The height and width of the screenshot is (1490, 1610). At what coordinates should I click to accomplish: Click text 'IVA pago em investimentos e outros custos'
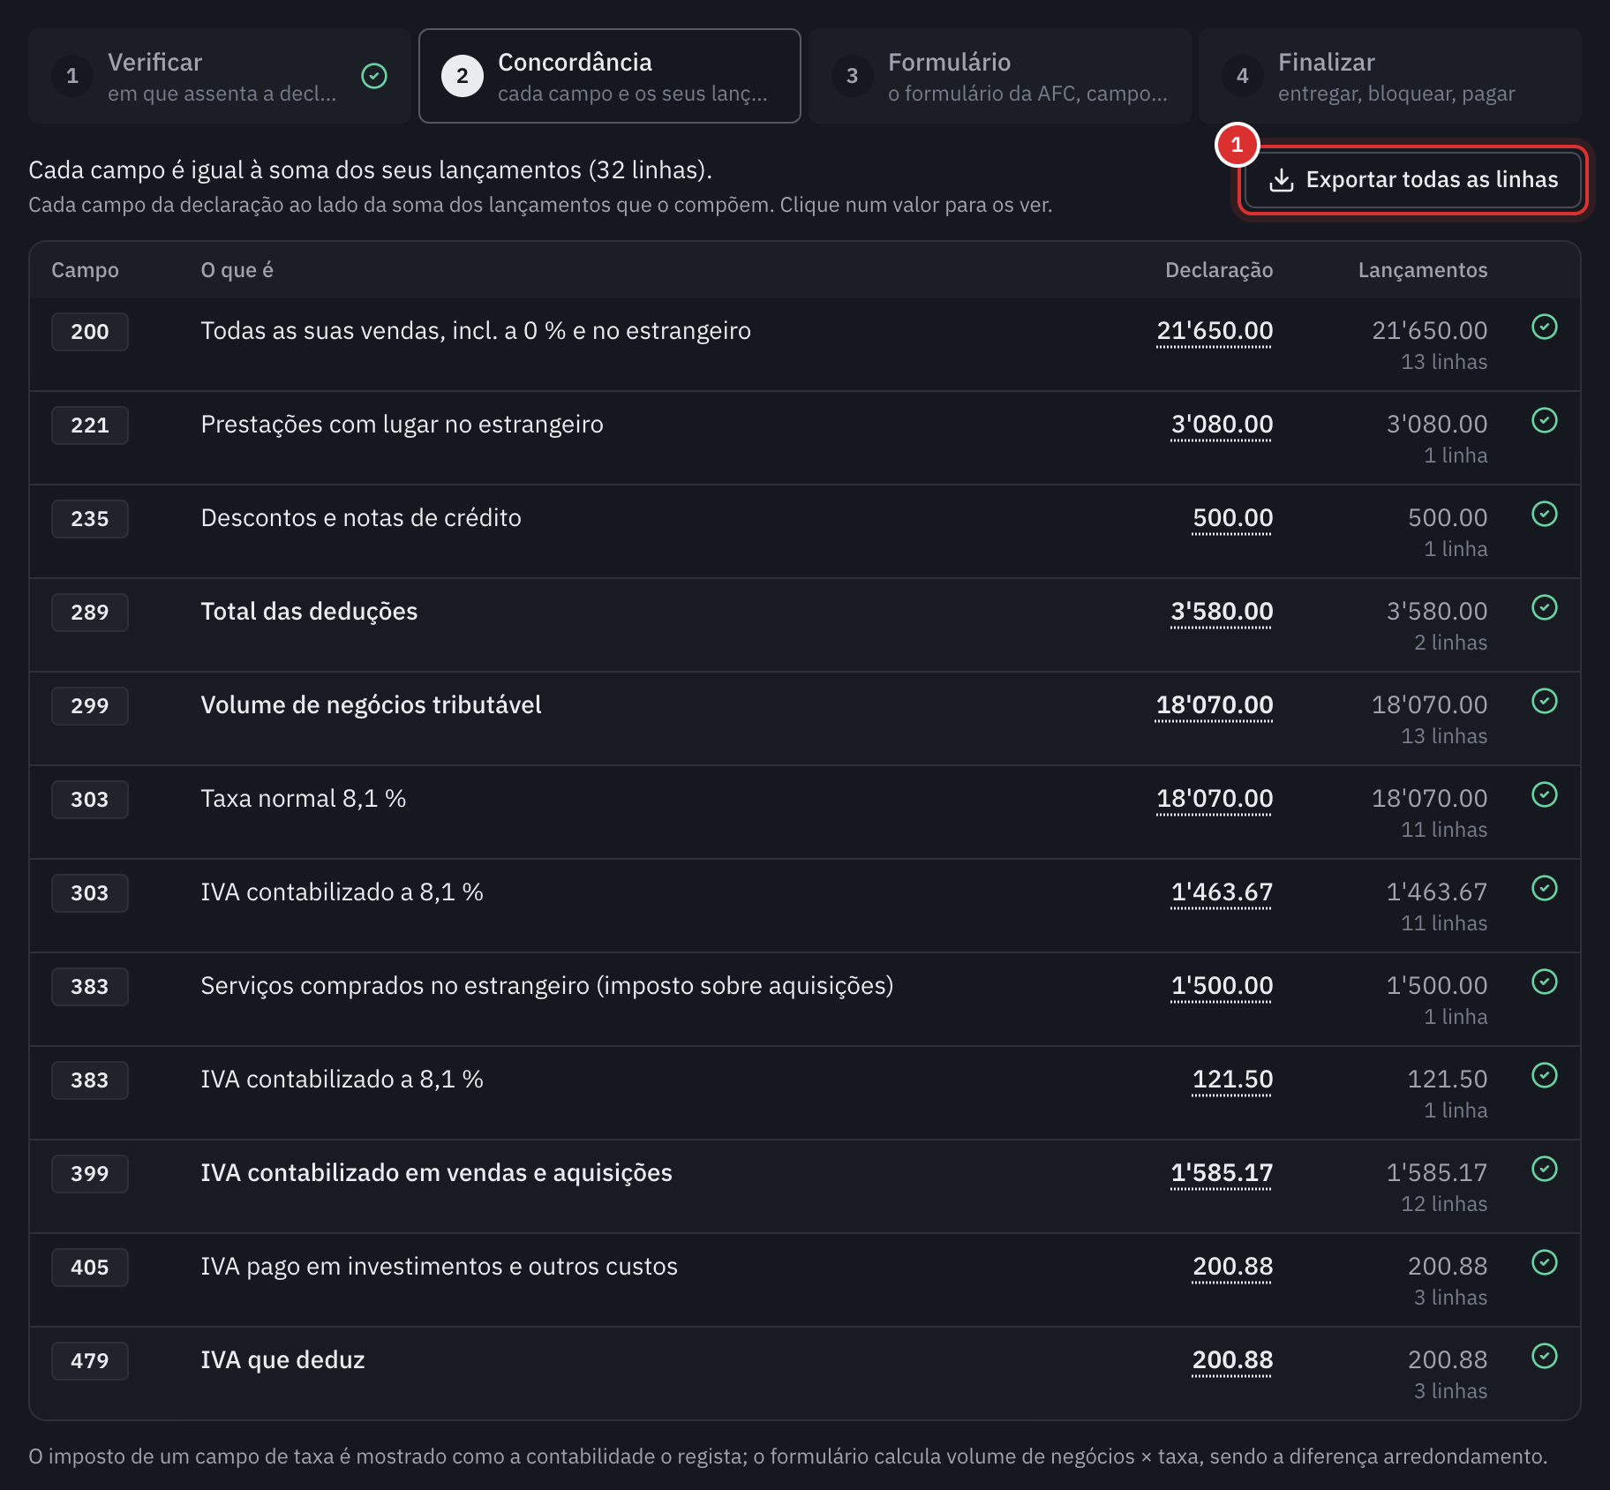pyautogui.click(x=440, y=1267)
